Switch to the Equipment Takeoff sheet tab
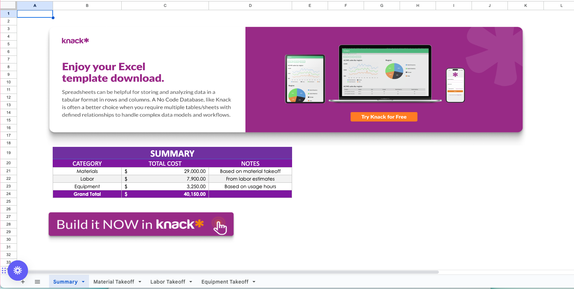574x289 pixels. click(x=225, y=282)
